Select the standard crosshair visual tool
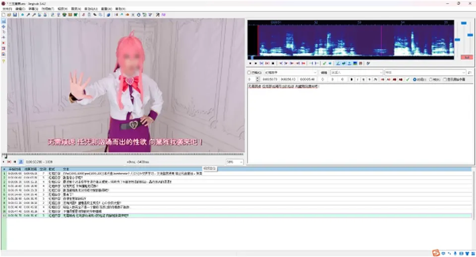Screen dimensions: 476x257 coord(3,21)
